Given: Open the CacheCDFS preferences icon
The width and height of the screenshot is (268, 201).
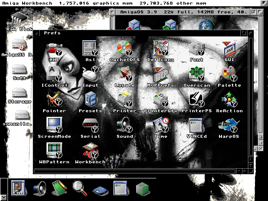Looking at the screenshot, I should [x=125, y=49].
